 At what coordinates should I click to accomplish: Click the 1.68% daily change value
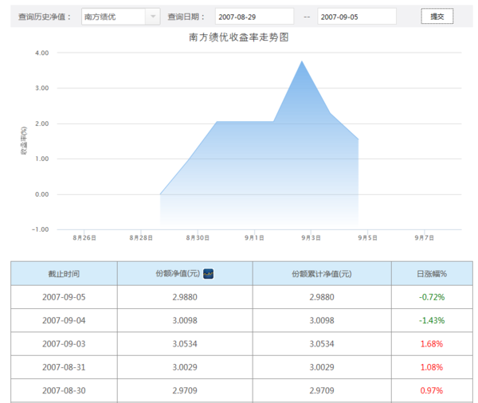[432, 344]
